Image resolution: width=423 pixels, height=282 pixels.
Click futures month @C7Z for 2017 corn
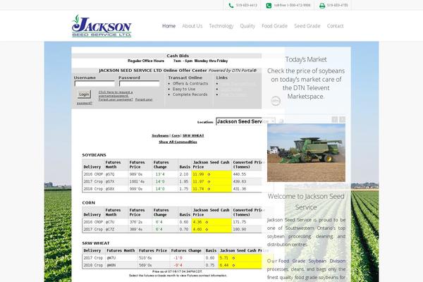point(110,229)
